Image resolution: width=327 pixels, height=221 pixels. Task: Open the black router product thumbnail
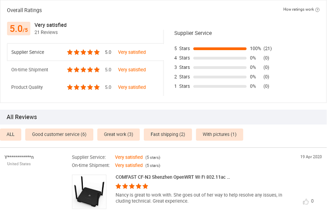[89, 192]
